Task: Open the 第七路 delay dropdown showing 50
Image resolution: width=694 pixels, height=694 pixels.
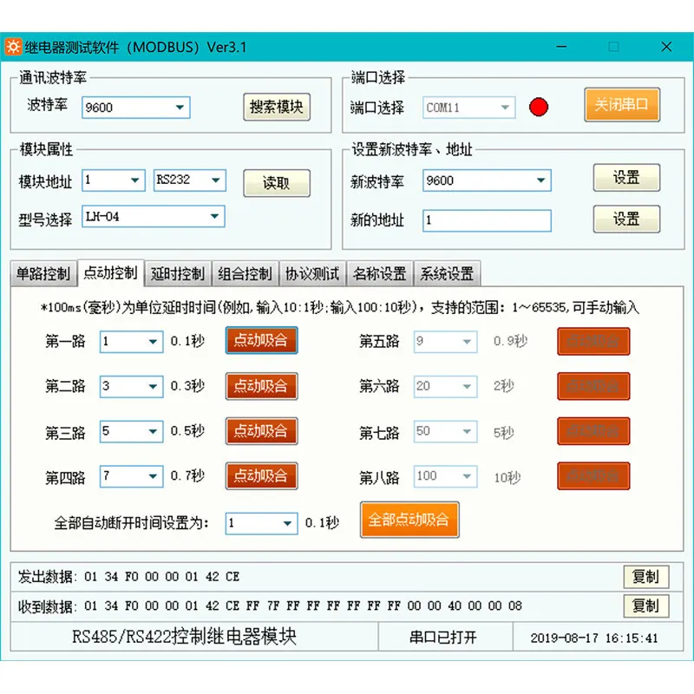Action: [x=445, y=431]
